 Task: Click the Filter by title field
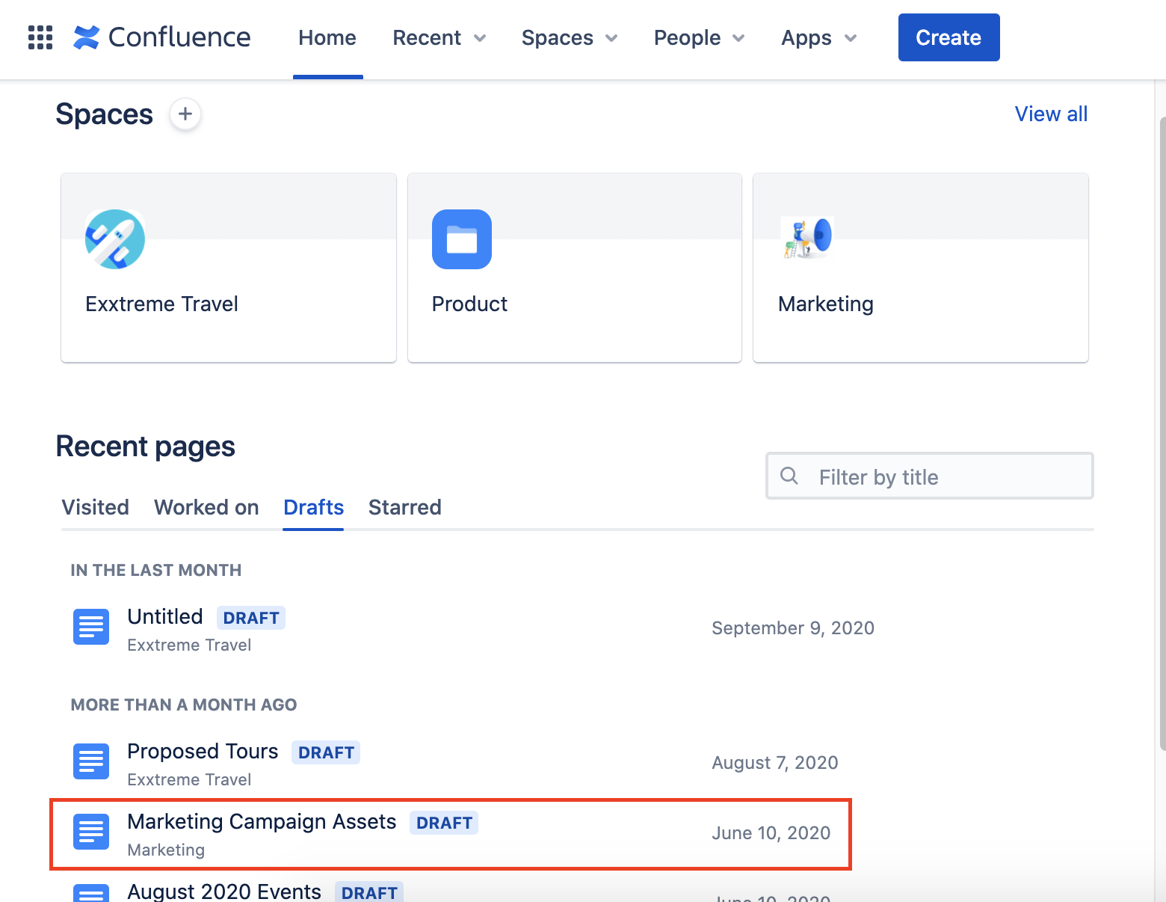click(x=930, y=476)
